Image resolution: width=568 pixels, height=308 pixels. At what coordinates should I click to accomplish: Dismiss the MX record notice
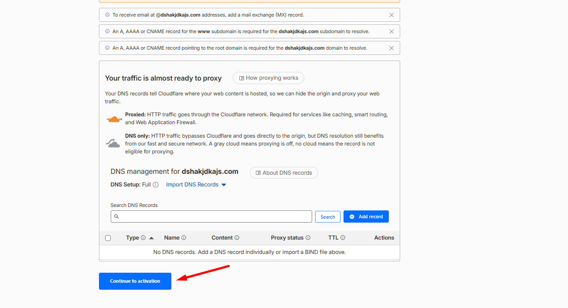[391, 15]
